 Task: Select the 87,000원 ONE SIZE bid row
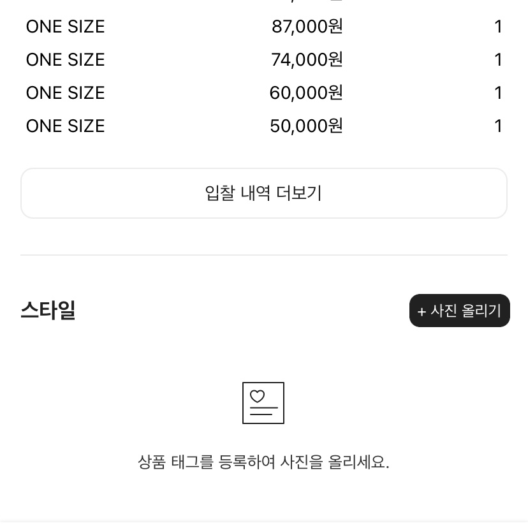tap(264, 27)
